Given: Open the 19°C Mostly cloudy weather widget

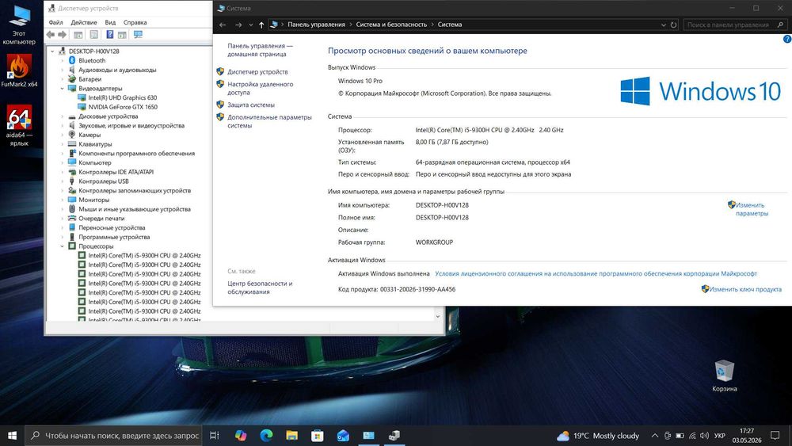Looking at the screenshot, I should tap(598, 436).
